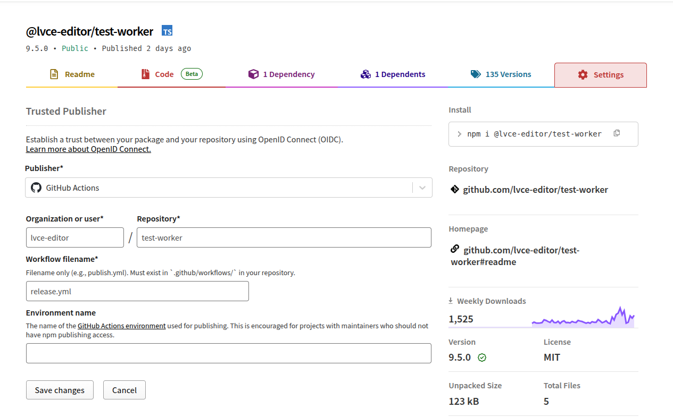Copy the npm install command via clipboard icon
Image resolution: width=673 pixels, height=417 pixels.
pos(617,133)
